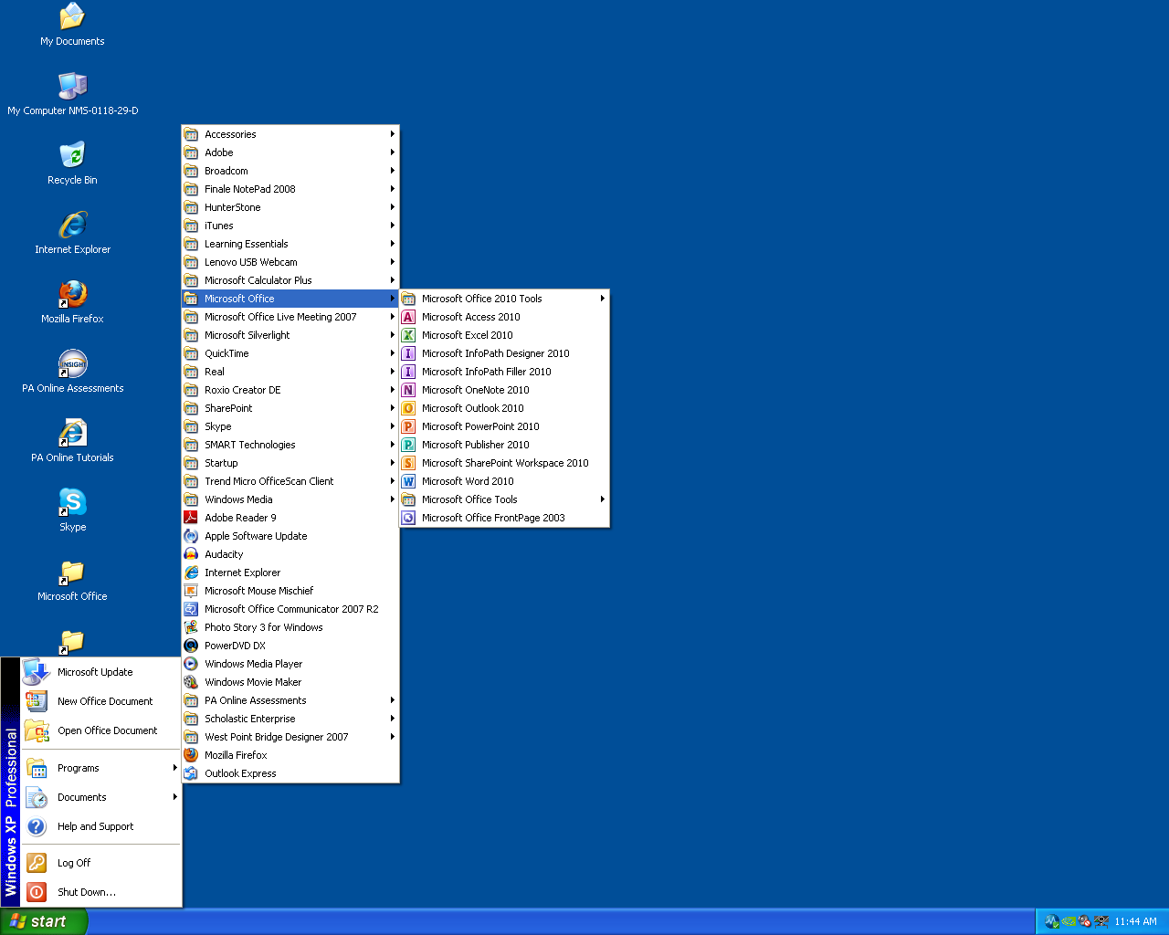The height and width of the screenshot is (935, 1169).
Task: Open West Point Bridge Designer 2007 folder
Action: [290, 737]
